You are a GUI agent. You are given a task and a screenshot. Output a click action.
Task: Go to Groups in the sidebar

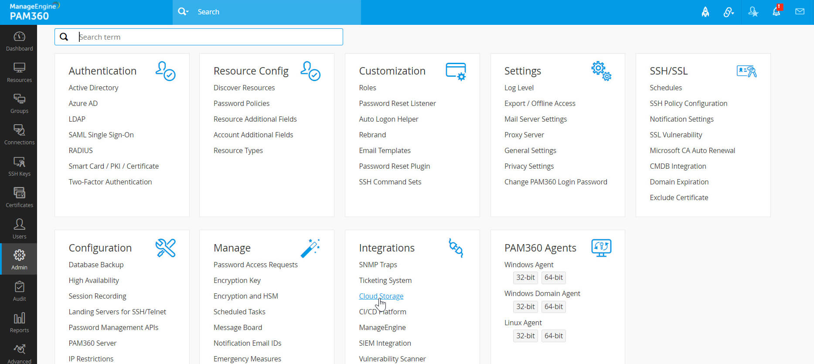tap(19, 104)
